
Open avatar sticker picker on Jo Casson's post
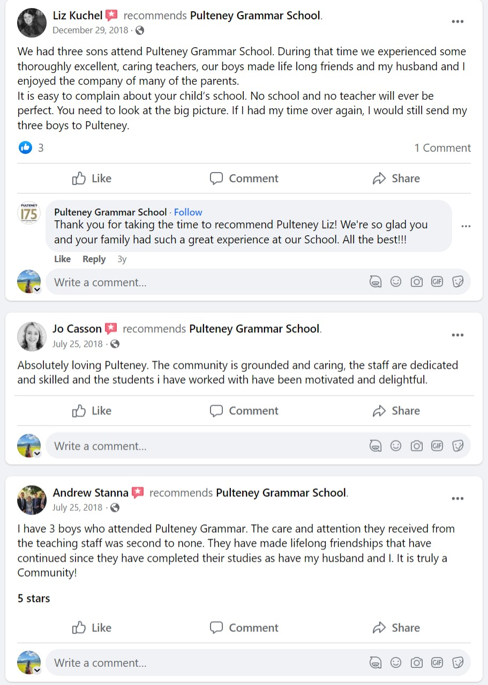click(x=376, y=445)
